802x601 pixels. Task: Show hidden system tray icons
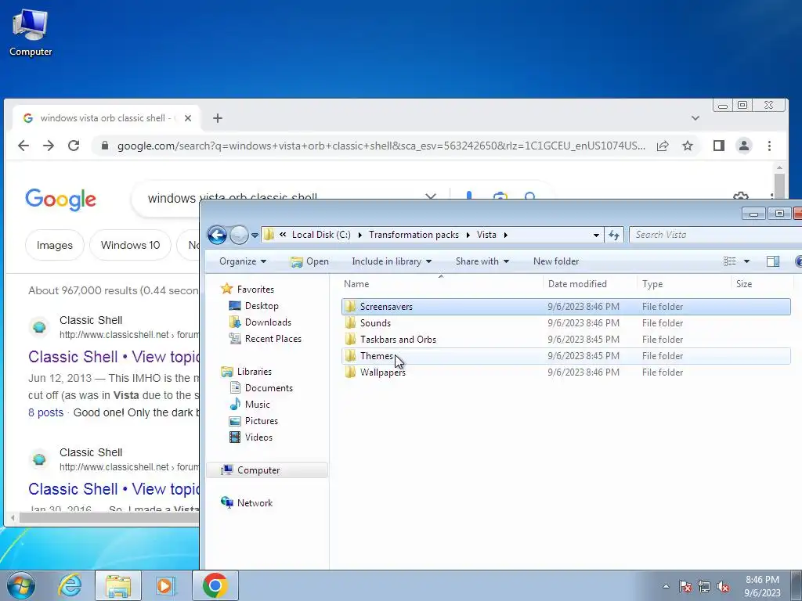[x=666, y=586]
